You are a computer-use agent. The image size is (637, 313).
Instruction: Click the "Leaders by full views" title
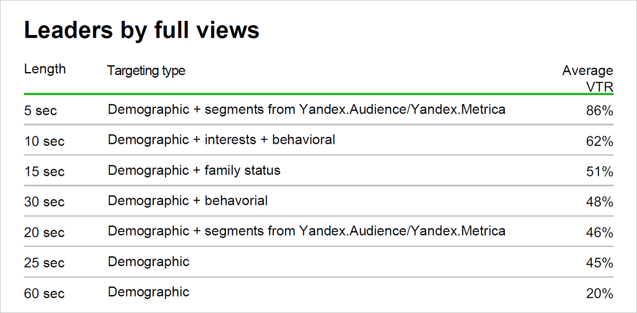141,30
